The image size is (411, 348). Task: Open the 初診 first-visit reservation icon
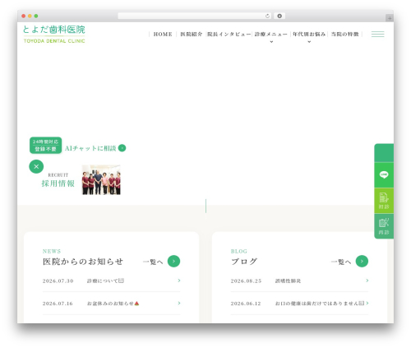pos(384,201)
